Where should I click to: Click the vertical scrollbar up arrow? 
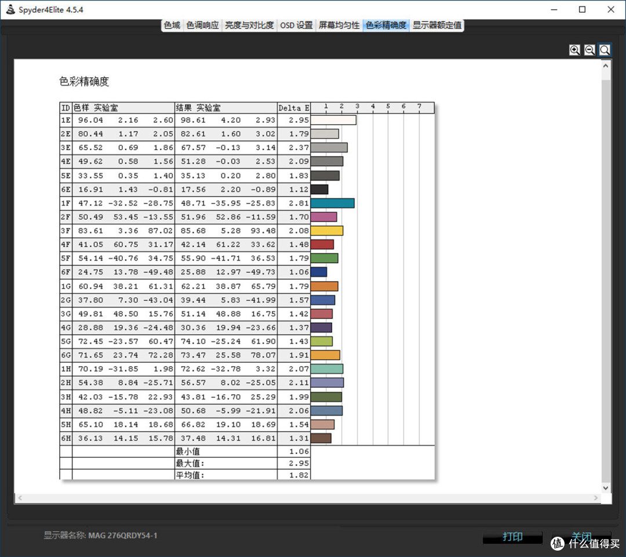click(606, 65)
